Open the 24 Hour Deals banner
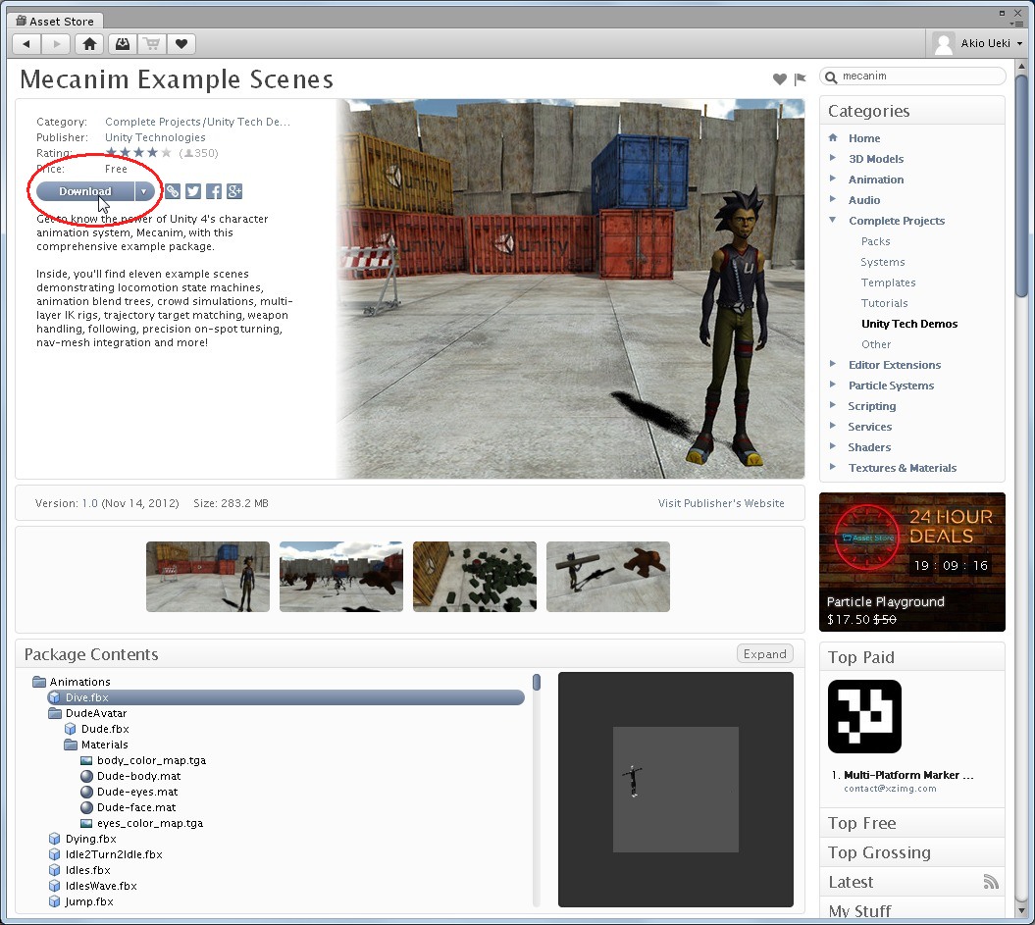The image size is (1035, 925). coord(912,562)
